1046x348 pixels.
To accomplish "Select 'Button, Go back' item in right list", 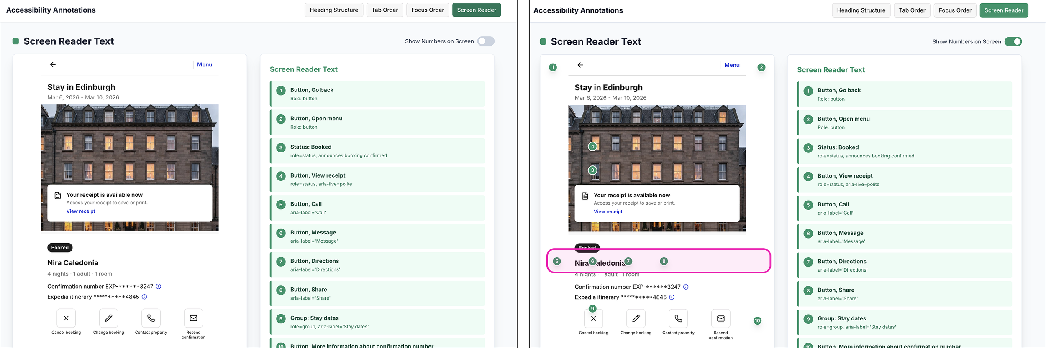I will point(905,94).
